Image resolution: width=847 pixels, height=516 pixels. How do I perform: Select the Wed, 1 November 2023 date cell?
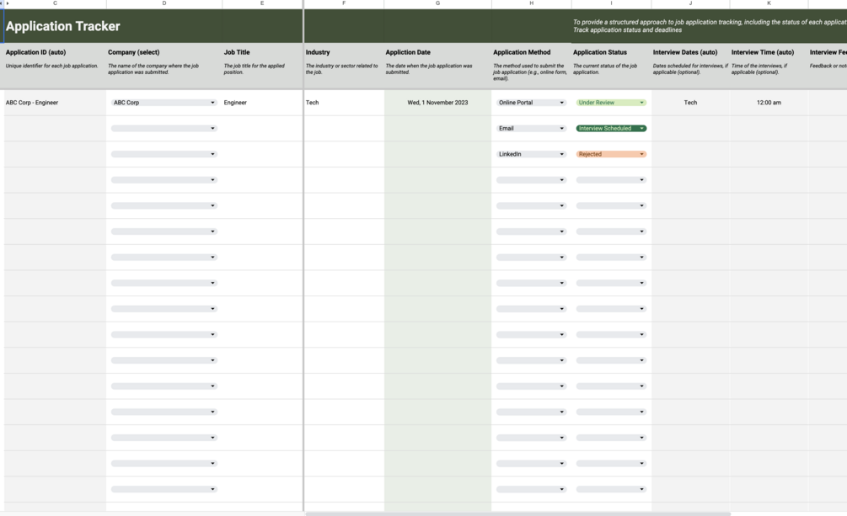click(437, 103)
